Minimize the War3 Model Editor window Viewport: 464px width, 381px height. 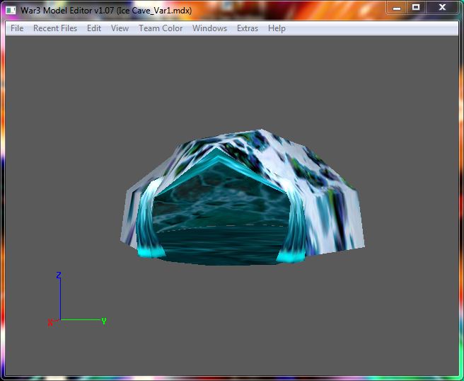397,7
